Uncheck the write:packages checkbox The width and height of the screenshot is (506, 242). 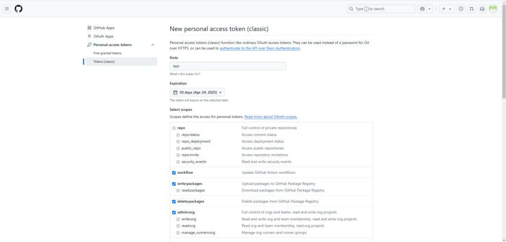[174, 184]
